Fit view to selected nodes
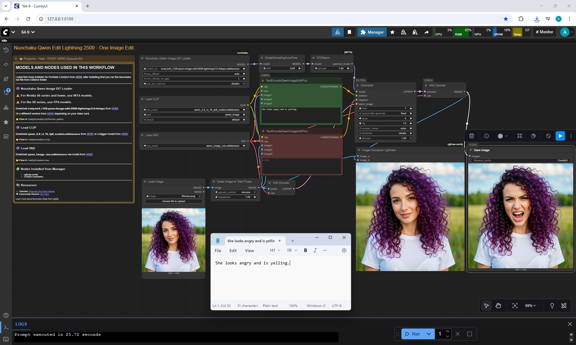Image resolution: width=576 pixels, height=345 pixels. [x=515, y=305]
